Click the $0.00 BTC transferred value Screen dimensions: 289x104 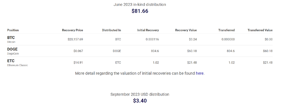[x=269, y=39]
